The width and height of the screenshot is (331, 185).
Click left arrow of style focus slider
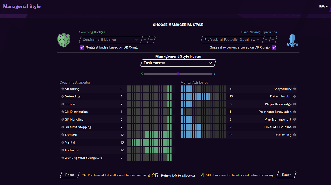(142, 74)
